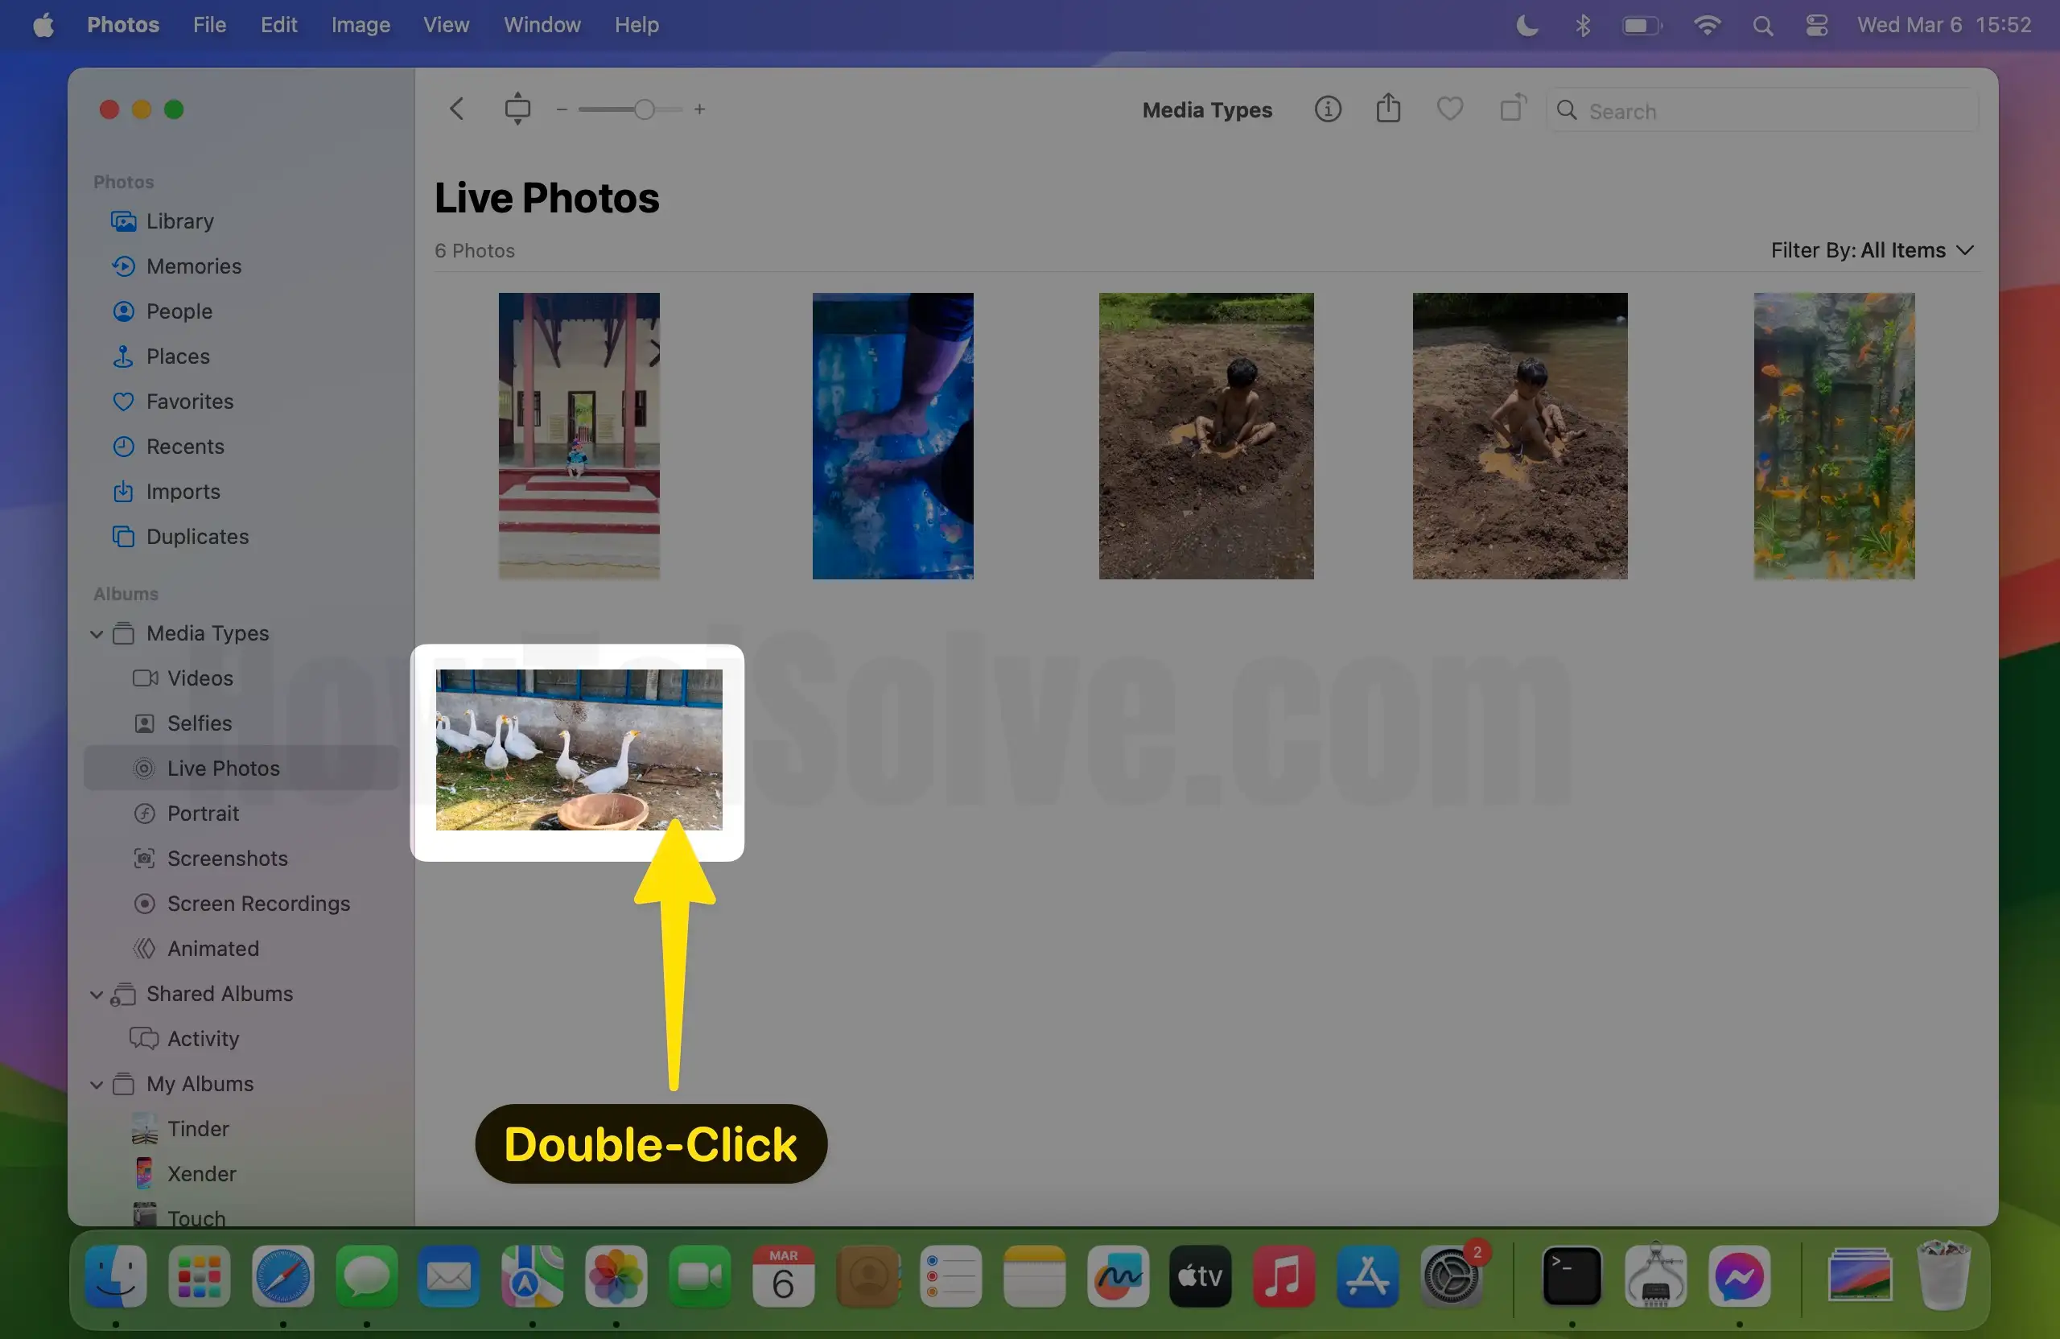Select Screen Recordings in sidebar
The height and width of the screenshot is (1339, 2060).
coord(258,903)
